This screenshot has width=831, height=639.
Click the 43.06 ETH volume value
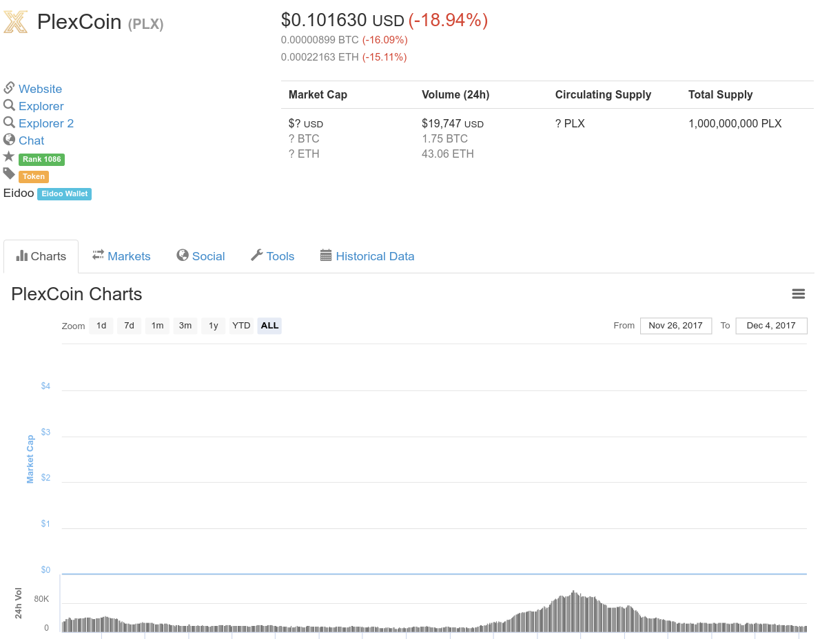[448, 154]
